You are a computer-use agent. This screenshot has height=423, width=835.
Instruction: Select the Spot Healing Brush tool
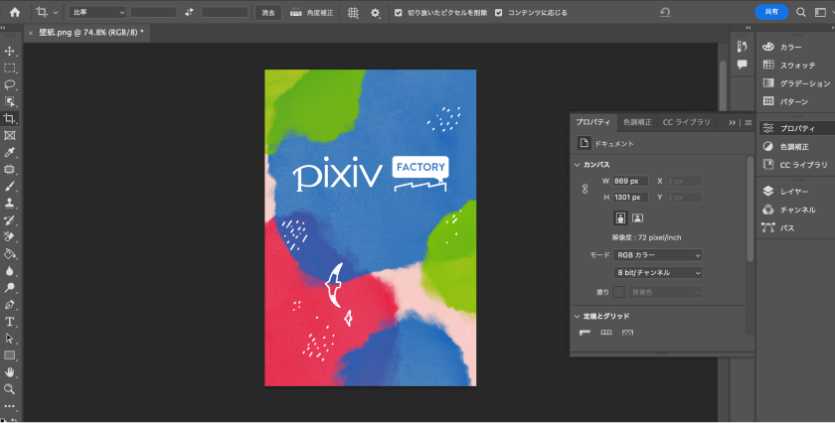click(x=10, y=170)
